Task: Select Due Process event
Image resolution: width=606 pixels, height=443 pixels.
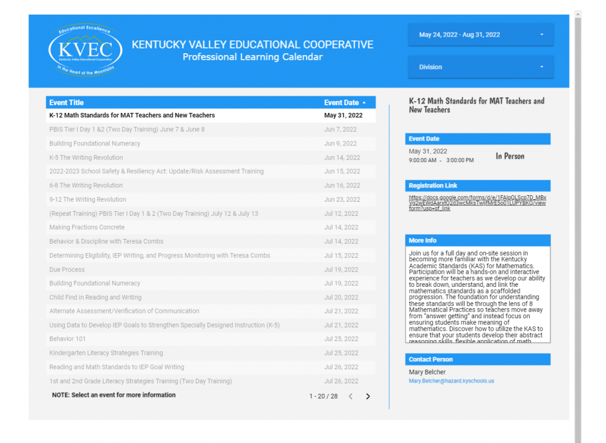Action: (211, 270)
